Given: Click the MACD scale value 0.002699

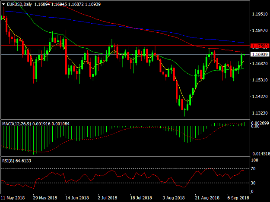Looking at the screenshot, I should (x=260, y=123).
